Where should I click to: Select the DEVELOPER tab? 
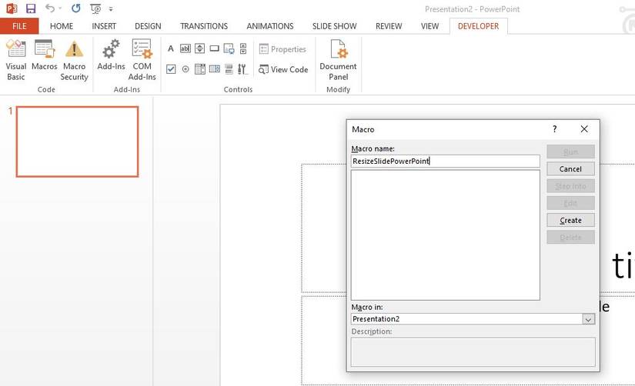(478, 26)
